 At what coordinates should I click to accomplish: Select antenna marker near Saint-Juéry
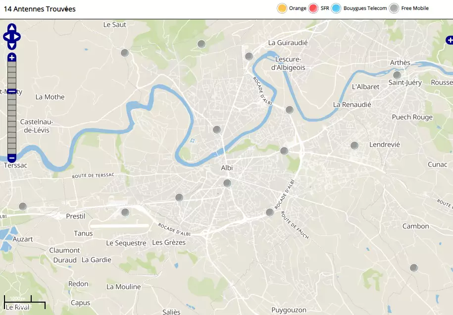click(397, 75)
